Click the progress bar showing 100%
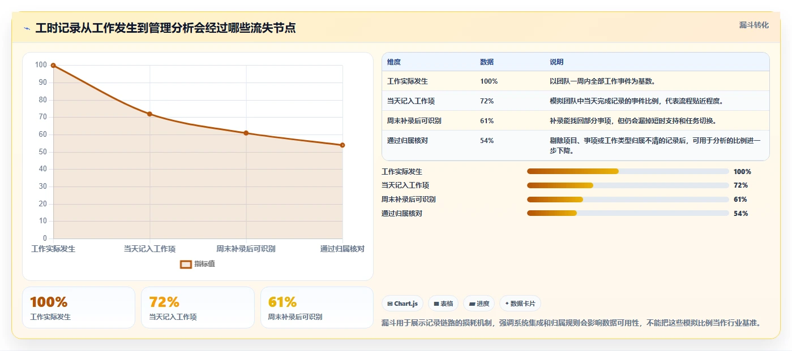Viewport: 792px width, 351px height. (628, 171)
